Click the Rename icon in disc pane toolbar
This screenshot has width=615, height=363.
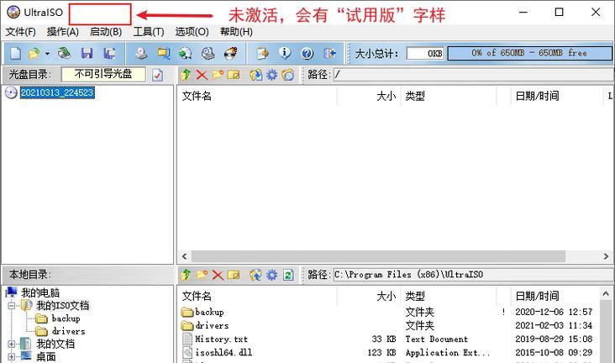click(x=234, y=75)
